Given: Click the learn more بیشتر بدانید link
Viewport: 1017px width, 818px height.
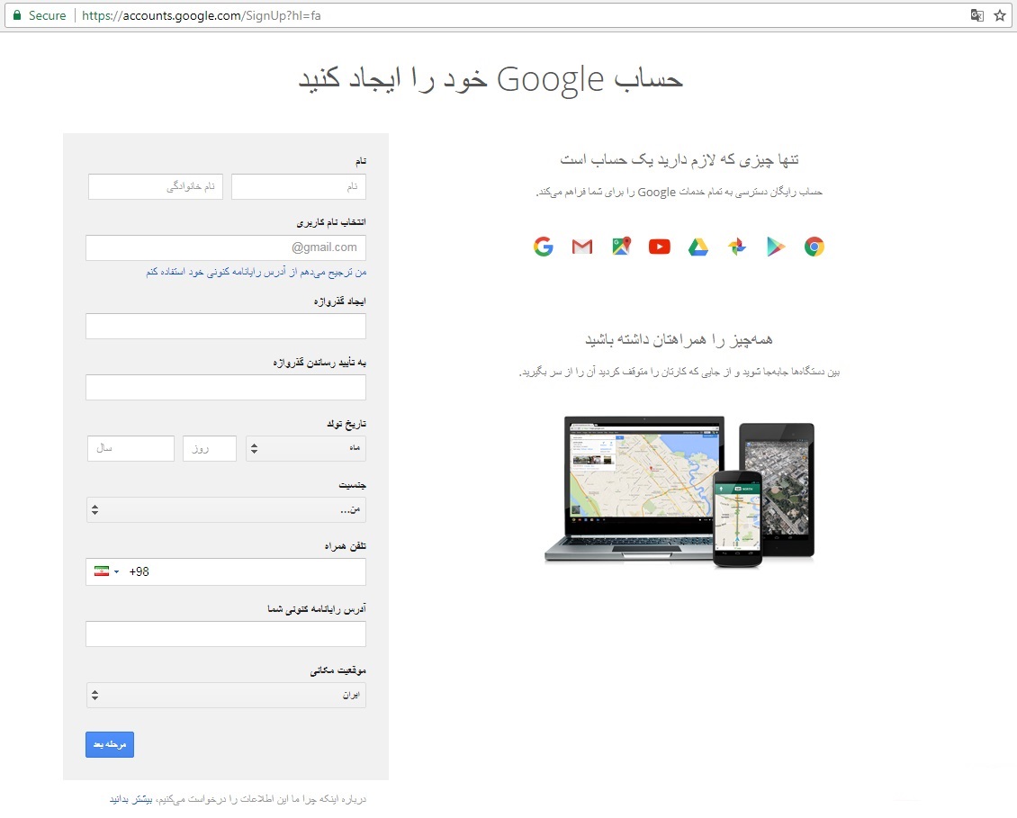Looking at the screenshot, I should click(131, 799).
